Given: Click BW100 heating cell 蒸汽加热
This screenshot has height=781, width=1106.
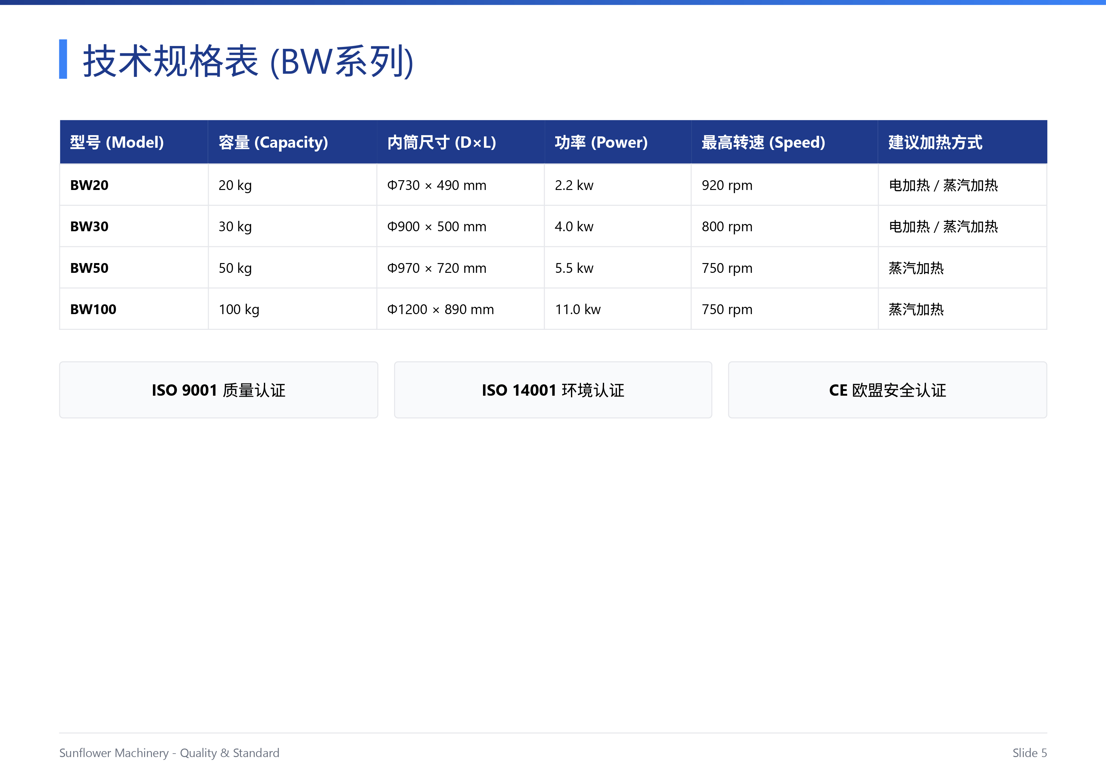Looking at the screenshot, I should pyautogui.click(x=963, y=309).
